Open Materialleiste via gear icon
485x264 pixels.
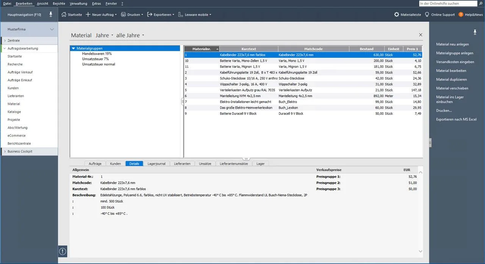point(396,14)
